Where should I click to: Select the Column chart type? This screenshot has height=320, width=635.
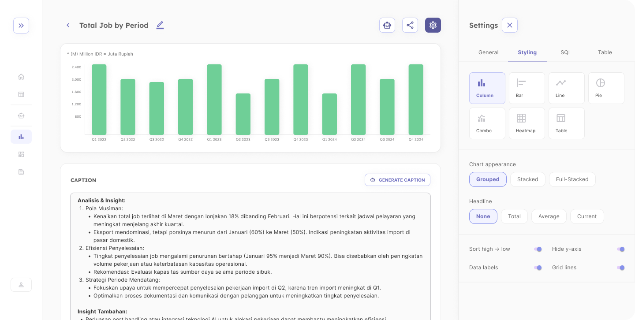click(x=487, y=88)
